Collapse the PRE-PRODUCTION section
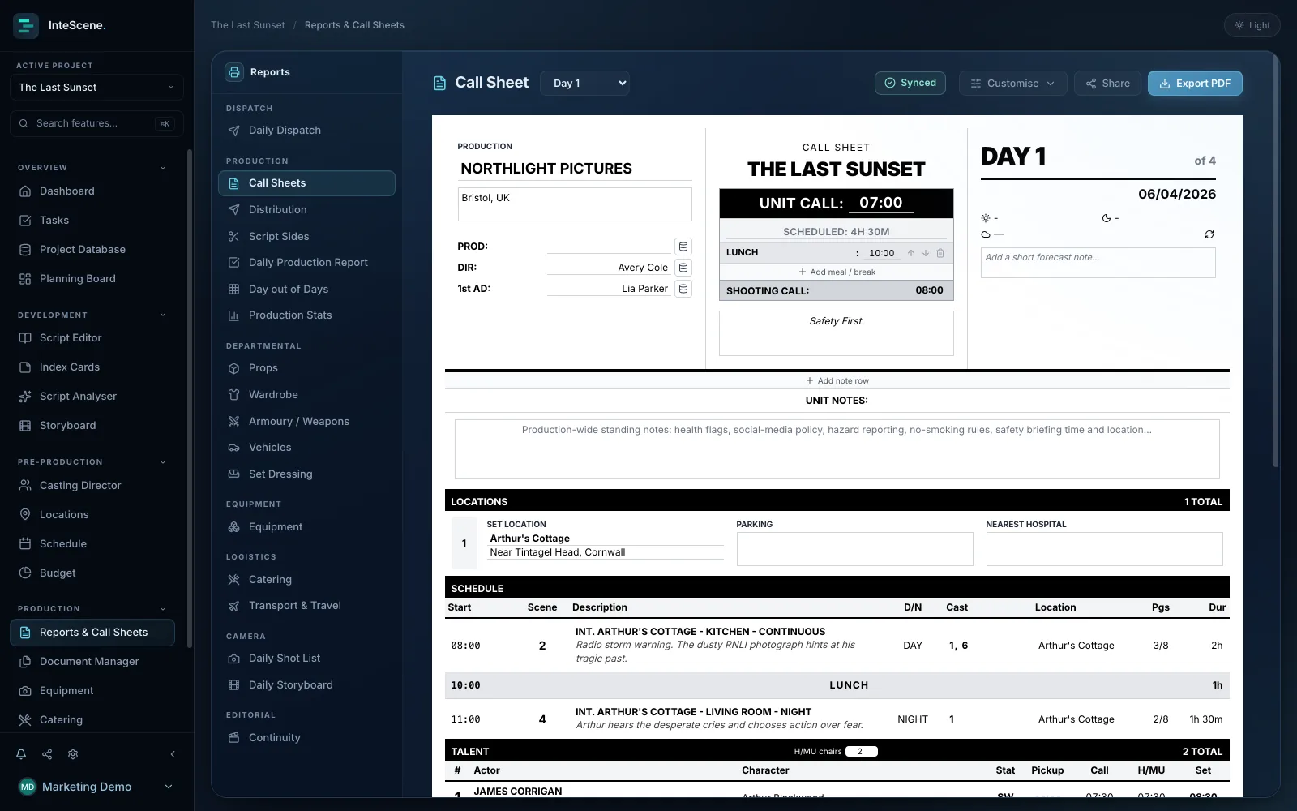 pos(163,462)
